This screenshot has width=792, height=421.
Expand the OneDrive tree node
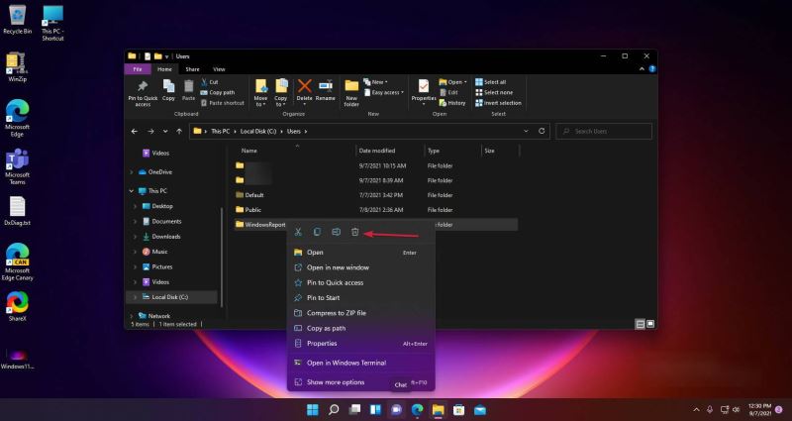tap(134, 171)
